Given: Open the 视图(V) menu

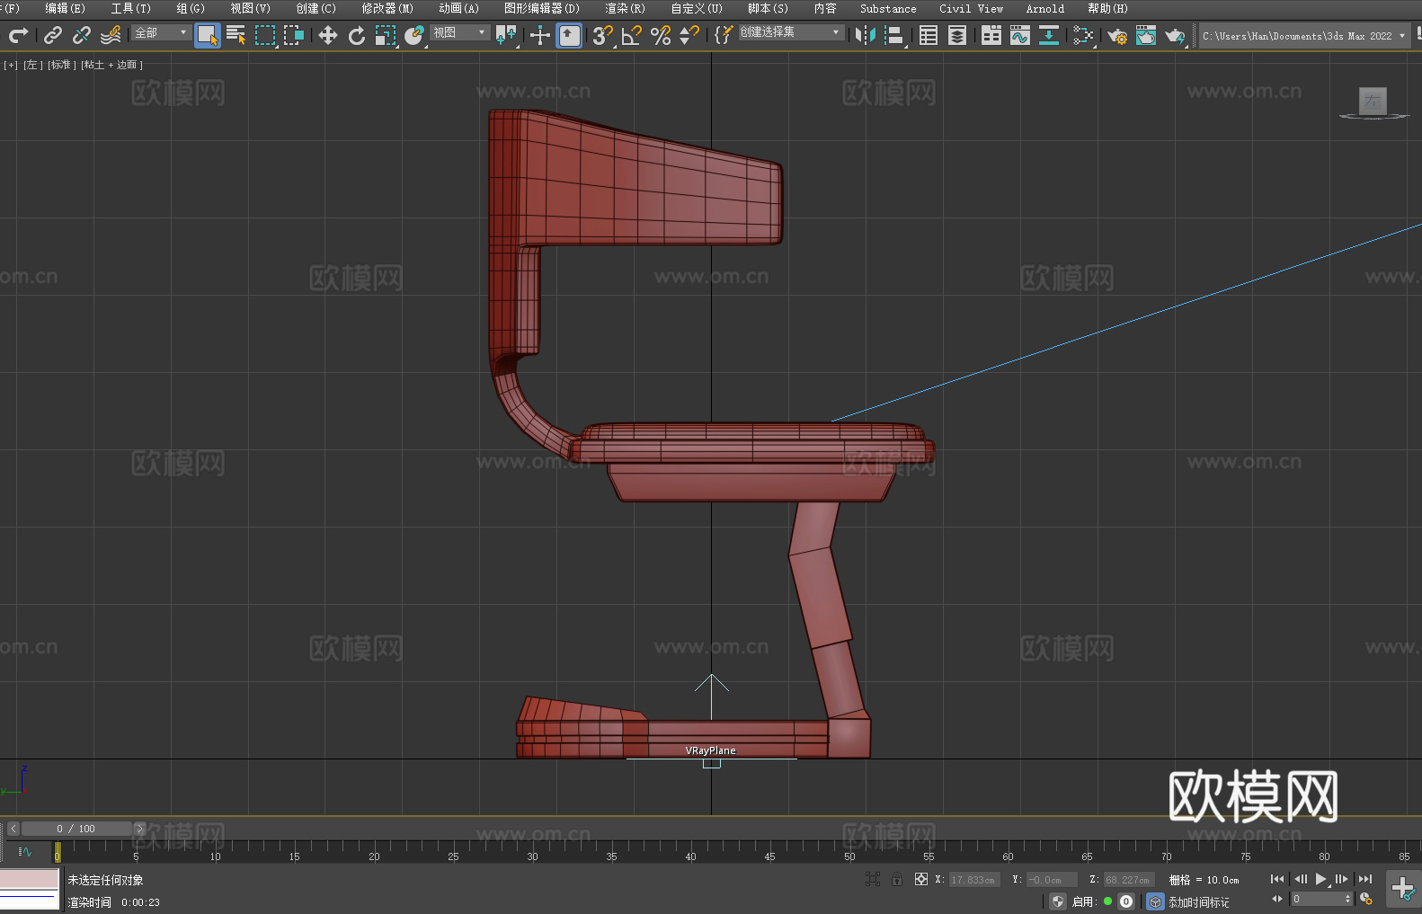Looking at the screenshot, I should 251,9.
